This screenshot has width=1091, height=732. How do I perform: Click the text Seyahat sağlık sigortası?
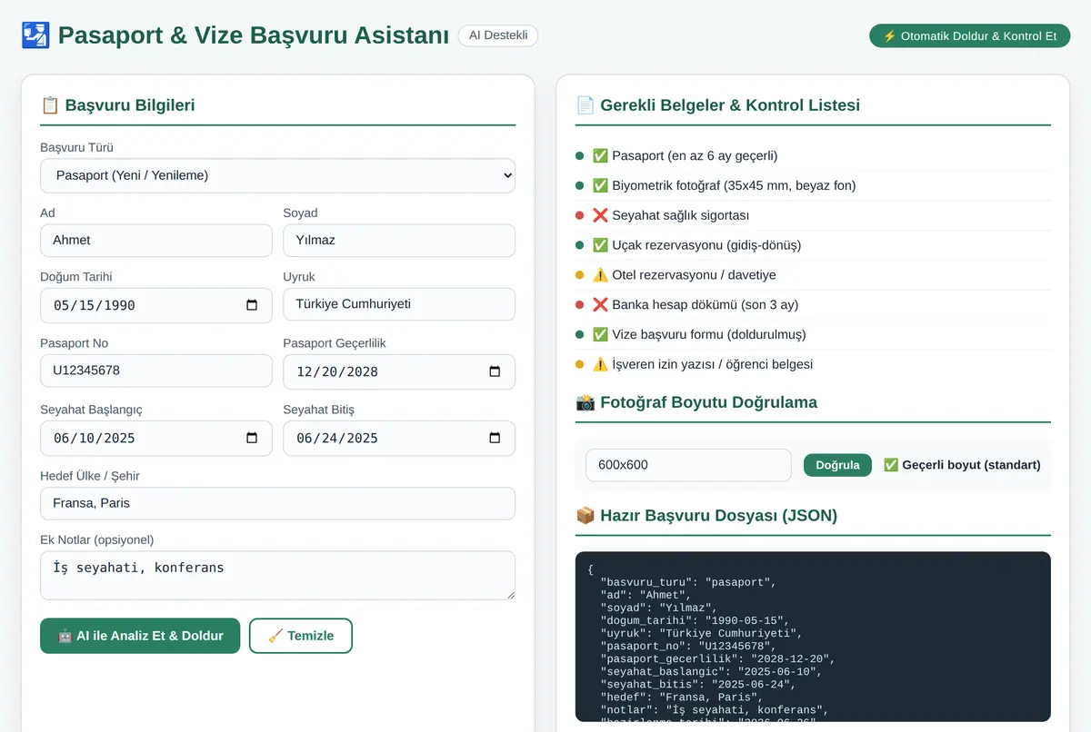click(x=681, y=215)
